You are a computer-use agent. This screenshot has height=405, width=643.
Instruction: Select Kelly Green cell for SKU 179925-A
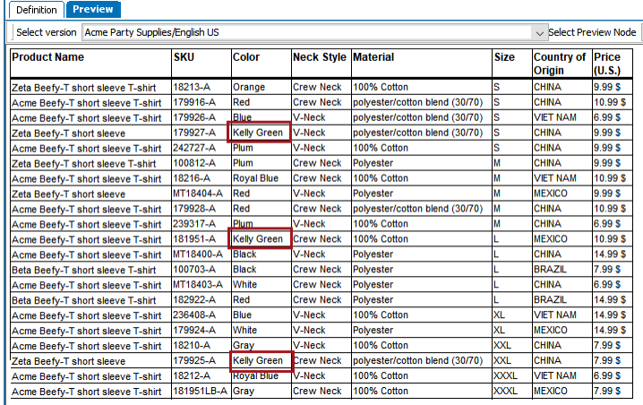coord(261,361)
